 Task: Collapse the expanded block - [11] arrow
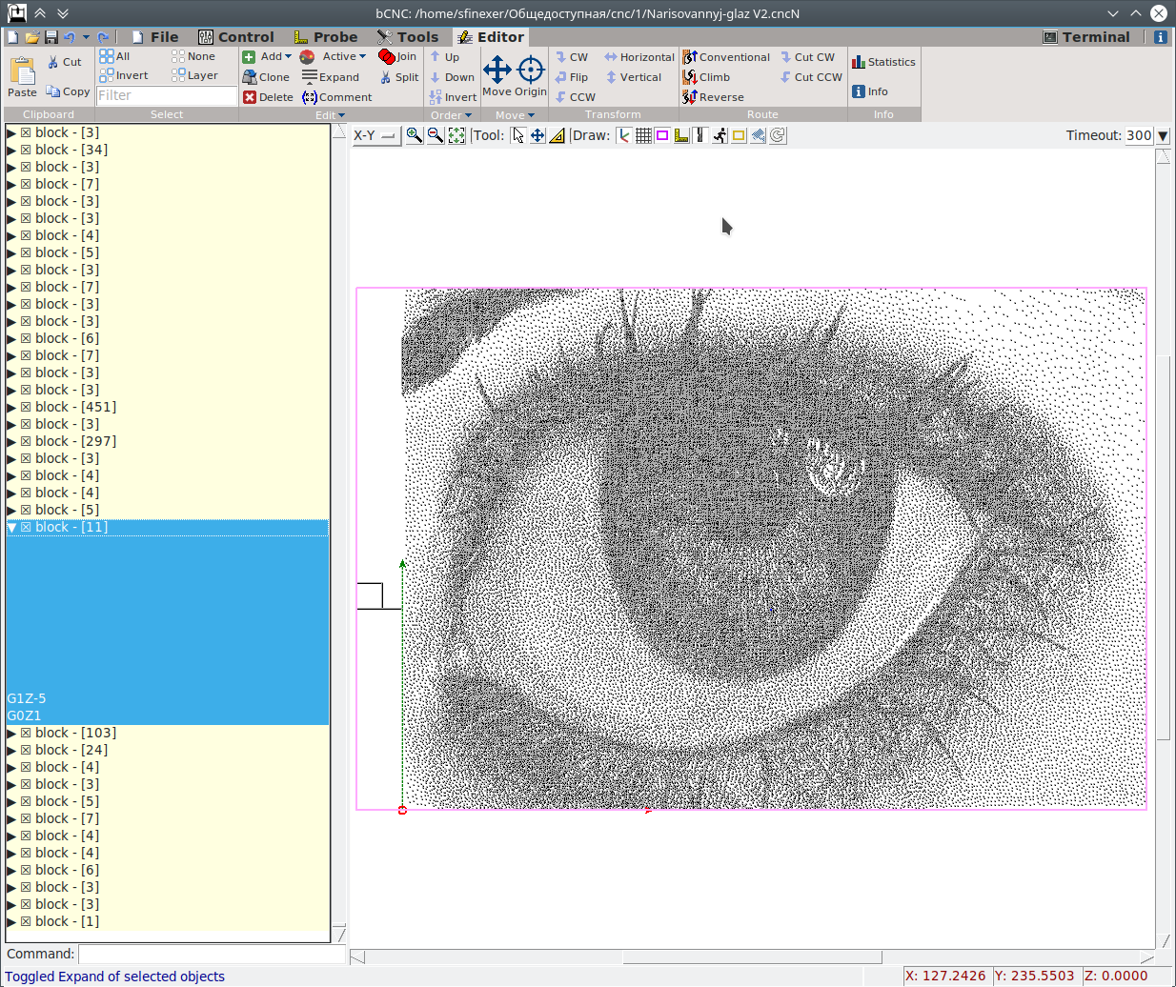[12, 527]
